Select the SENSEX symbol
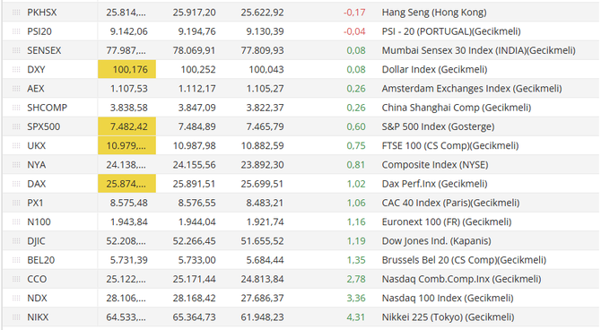This screenshot has width=610, height=330. [x=44, y=50]
